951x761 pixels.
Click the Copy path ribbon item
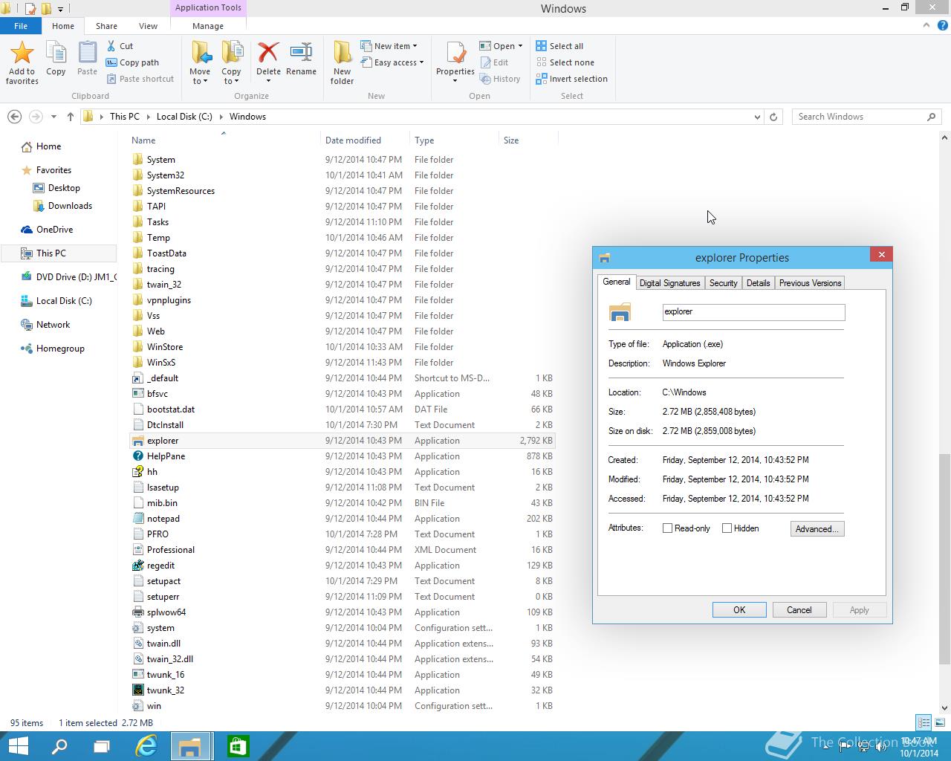point(132,62)
